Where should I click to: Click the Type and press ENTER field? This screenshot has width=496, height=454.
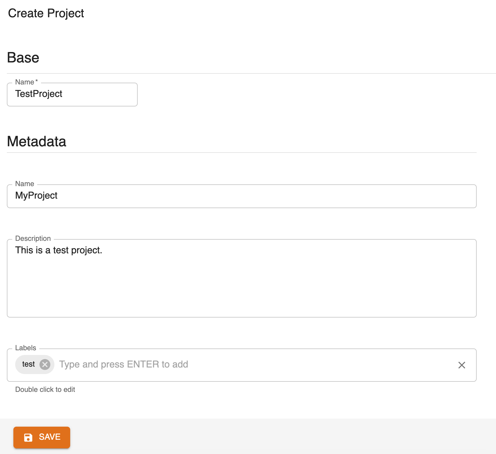(124, 364)
